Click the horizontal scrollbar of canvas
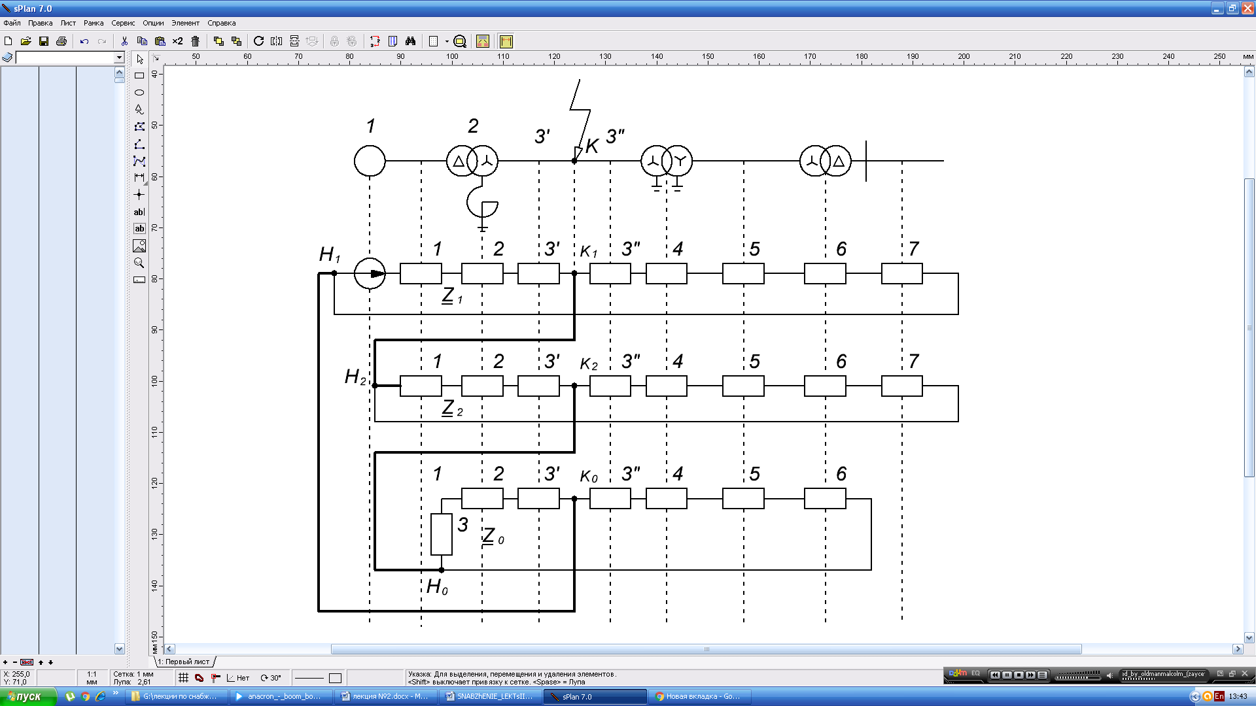Image resolution: width=1256 pixels, height=706 pixels. [x=705, y=649]
